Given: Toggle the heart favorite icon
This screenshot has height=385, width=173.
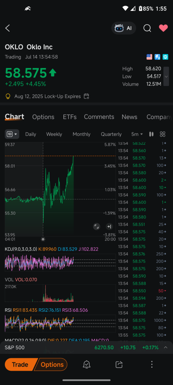Looking at the screenshot, I should click(x=163, y=28).
